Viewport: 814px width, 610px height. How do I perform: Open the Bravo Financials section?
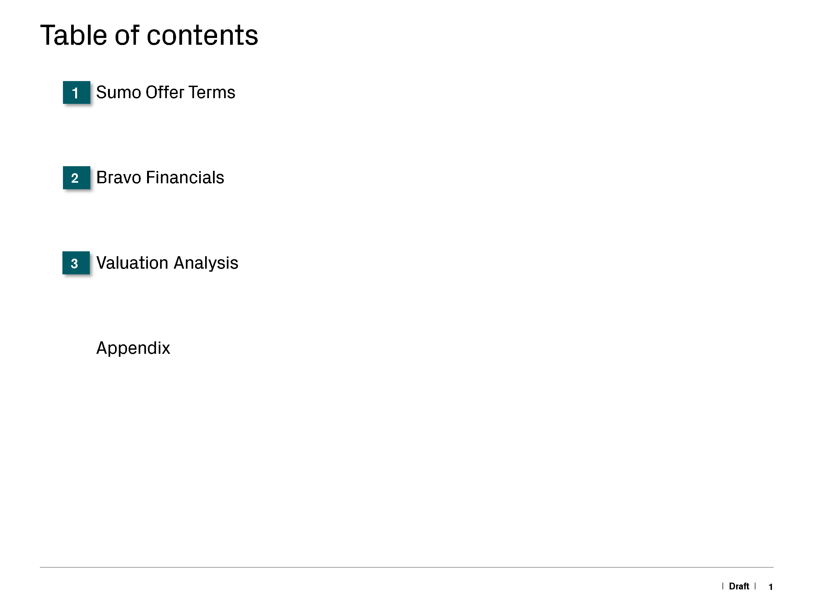[x=160, y=178]
